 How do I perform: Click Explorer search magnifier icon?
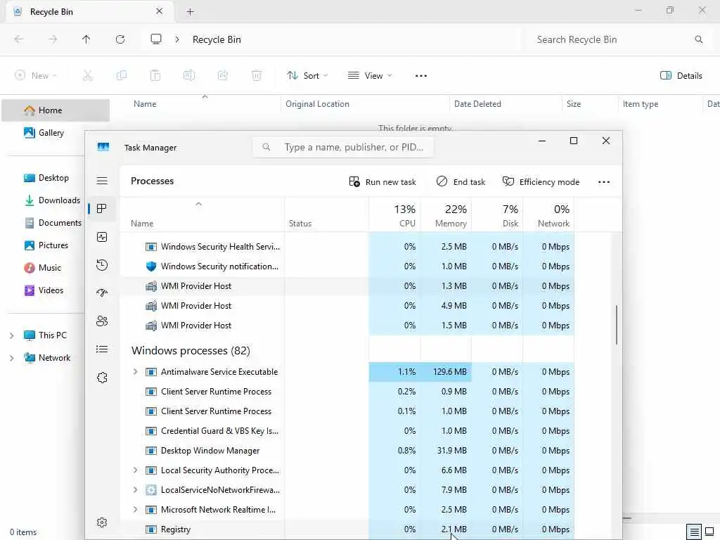(698, 39)
